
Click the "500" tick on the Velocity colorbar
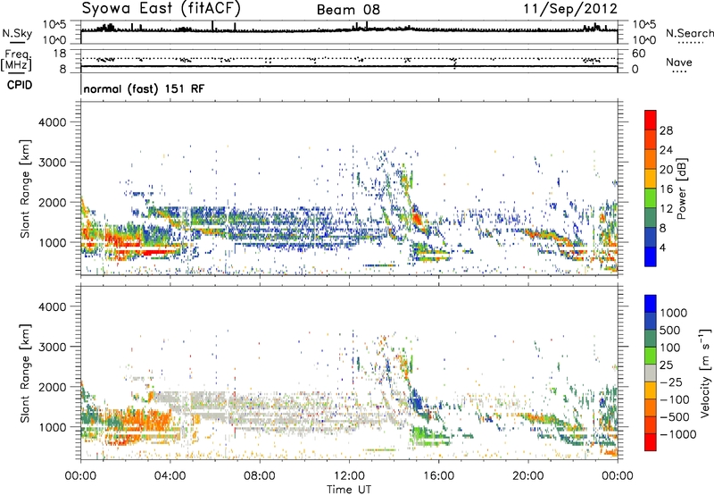click(x=672, y=330)
